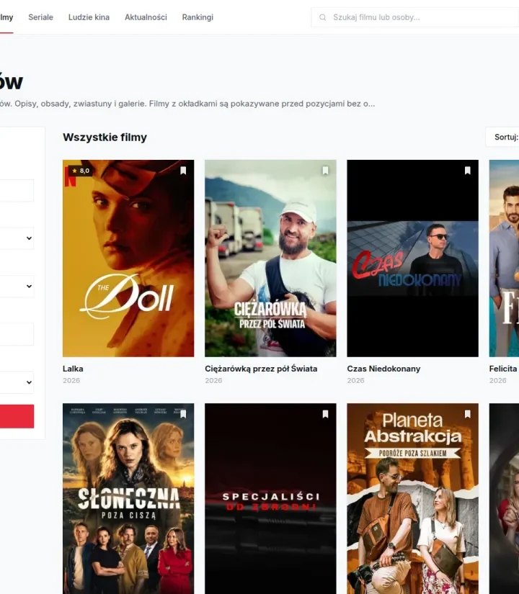The height and width of the screenshot is (594, 519).
Task: Go to Aktualności
Action: click(146, 17)
